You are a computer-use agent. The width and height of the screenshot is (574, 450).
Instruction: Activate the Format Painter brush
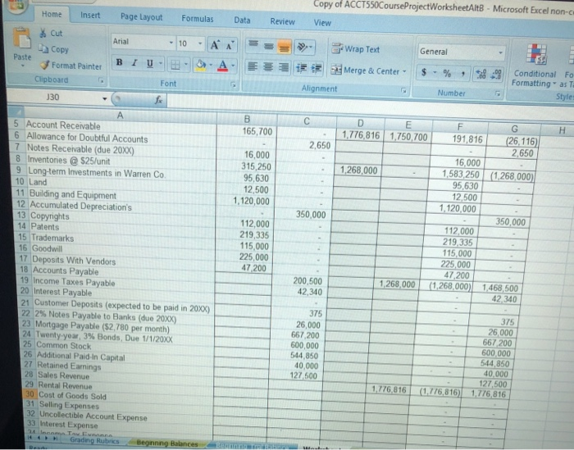(44, 65)
